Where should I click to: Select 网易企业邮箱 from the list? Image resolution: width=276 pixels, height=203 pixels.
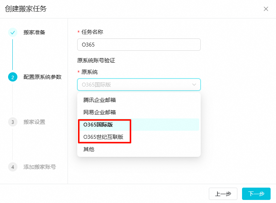(139, 112)
